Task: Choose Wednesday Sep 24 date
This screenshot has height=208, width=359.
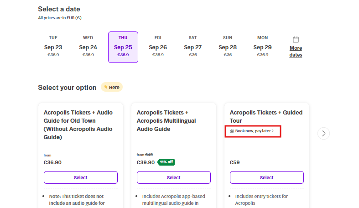Action: click(x=88, y=47)
